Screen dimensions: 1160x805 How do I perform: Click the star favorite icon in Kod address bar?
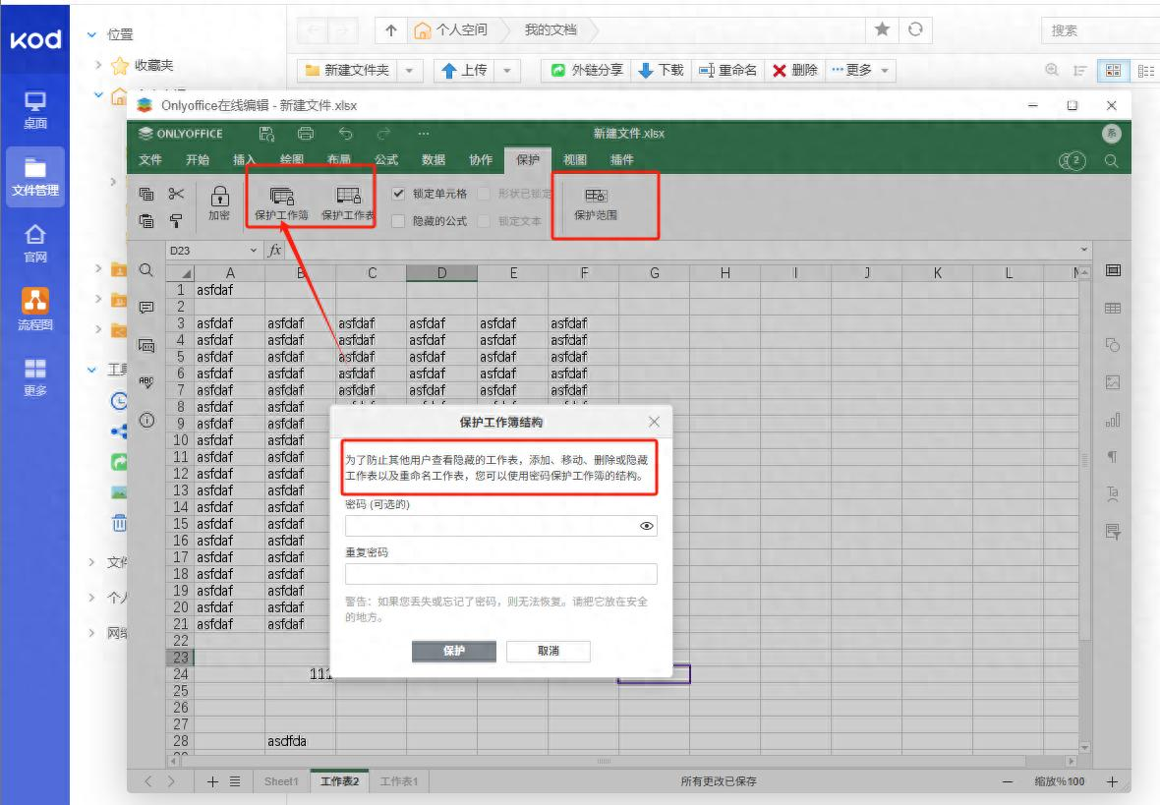click(x=882, y=29)
